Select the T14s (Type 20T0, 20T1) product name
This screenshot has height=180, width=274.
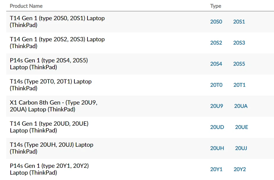[51, 85]
